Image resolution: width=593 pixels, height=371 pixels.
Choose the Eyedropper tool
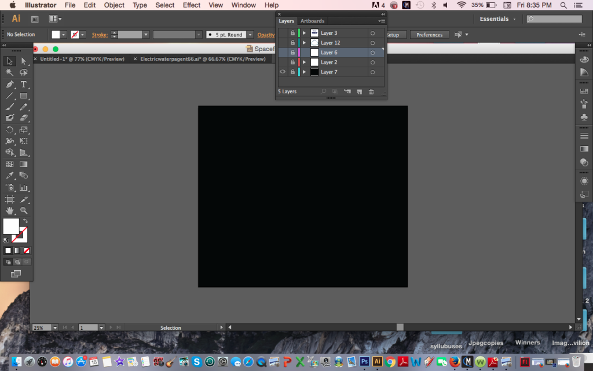(x=10, y=176)
